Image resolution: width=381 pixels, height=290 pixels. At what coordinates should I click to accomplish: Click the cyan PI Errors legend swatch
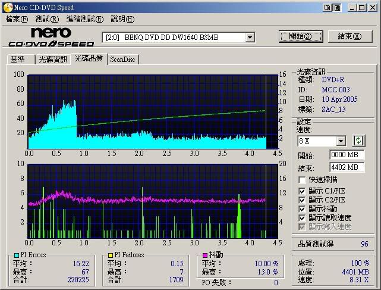pyautogui.click(x=17, y=255)
